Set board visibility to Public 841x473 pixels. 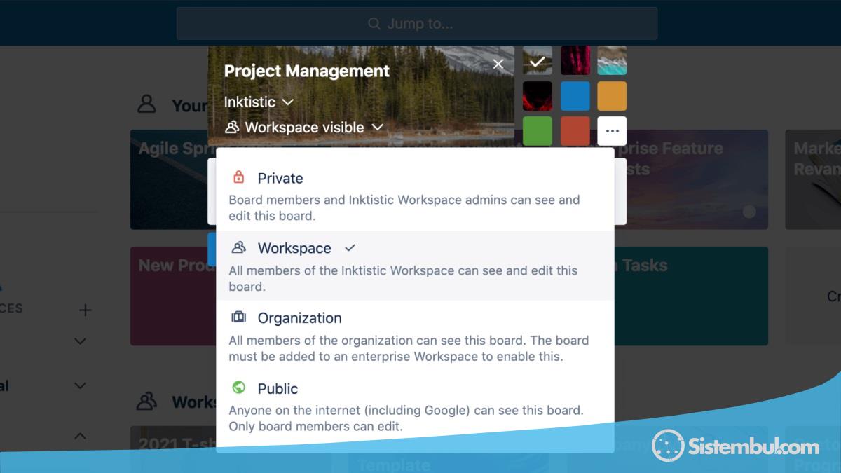(x=415, y=406)
